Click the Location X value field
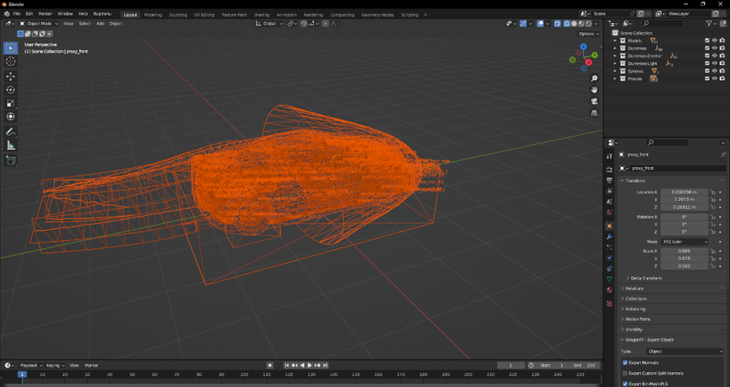The height and width of the screenshot is (387, 730). tap(685, 192)
